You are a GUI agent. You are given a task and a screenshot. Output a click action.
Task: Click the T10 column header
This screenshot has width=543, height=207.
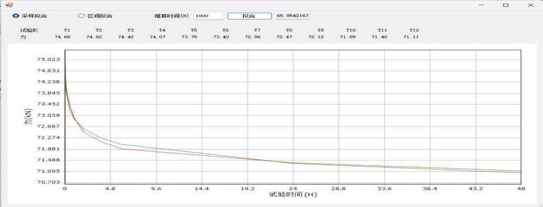tap(351, 30)
